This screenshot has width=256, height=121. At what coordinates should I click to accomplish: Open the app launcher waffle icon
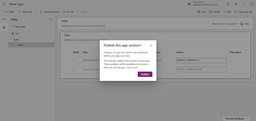[4, 4]
